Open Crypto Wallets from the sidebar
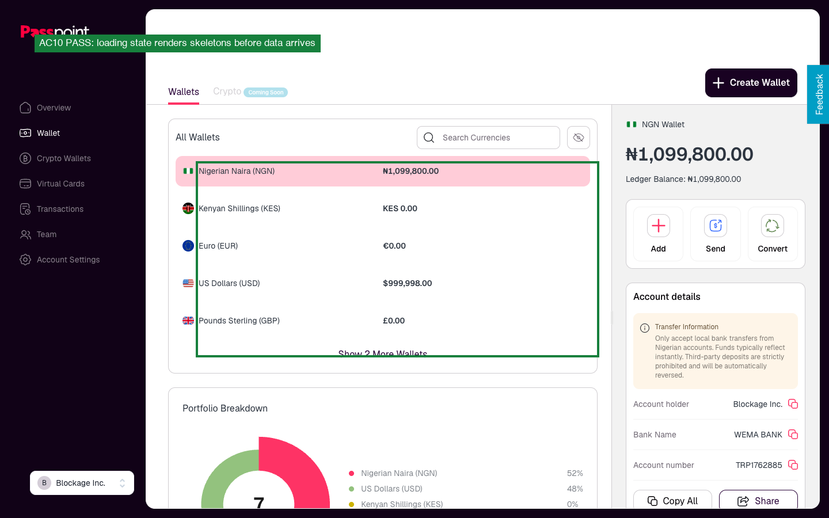 tap(55, 158)
